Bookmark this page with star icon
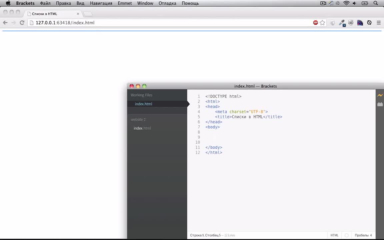Screen dimensions: 384x240 322,23
